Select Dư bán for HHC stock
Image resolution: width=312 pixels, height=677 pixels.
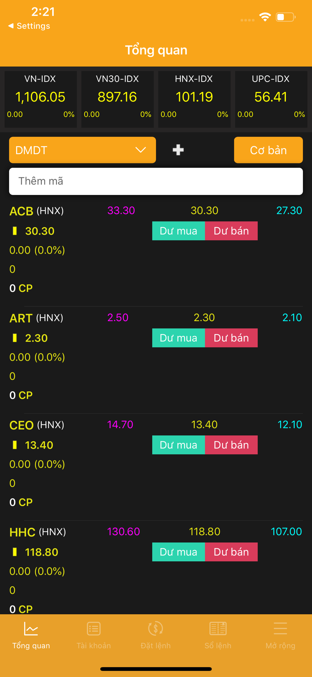click(x=231, y=552)
